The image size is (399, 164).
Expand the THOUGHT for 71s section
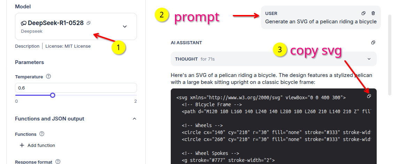(274, 59)
